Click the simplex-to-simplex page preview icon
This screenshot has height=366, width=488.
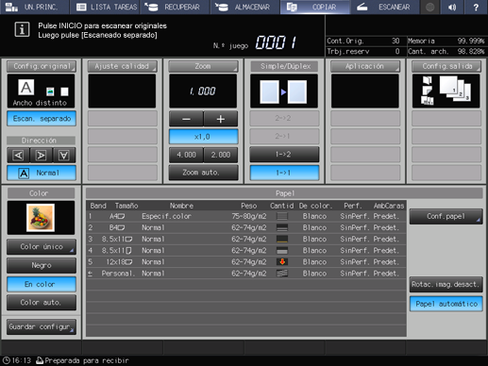[284, 91]
